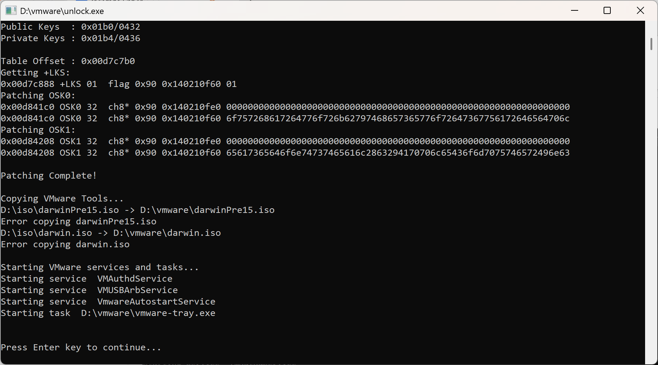Click the Error copying darwinPre15.iso line

pos(78,222)
